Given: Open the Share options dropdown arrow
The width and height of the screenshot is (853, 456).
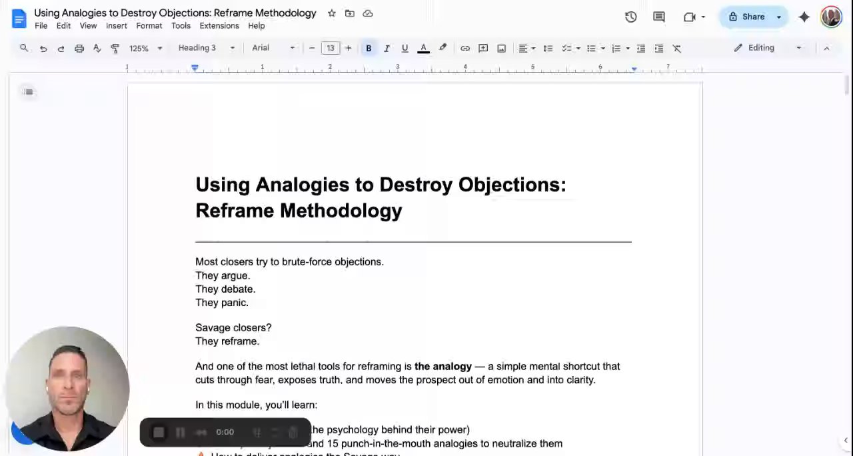Looking at the screenshot, I should tap(778, 17).
